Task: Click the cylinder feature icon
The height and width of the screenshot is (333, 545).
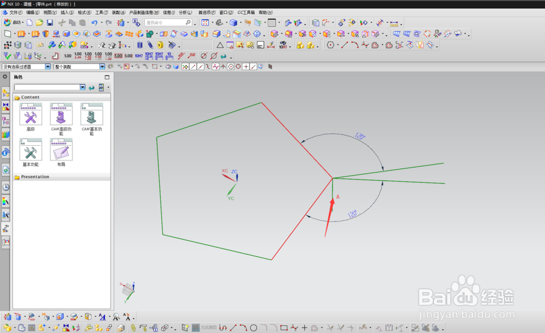Action: [140, 45]
